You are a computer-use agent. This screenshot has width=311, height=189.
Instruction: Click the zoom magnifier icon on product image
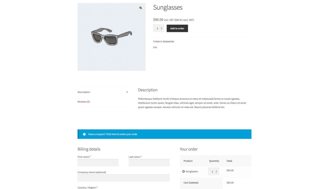(x=141, y=8)
